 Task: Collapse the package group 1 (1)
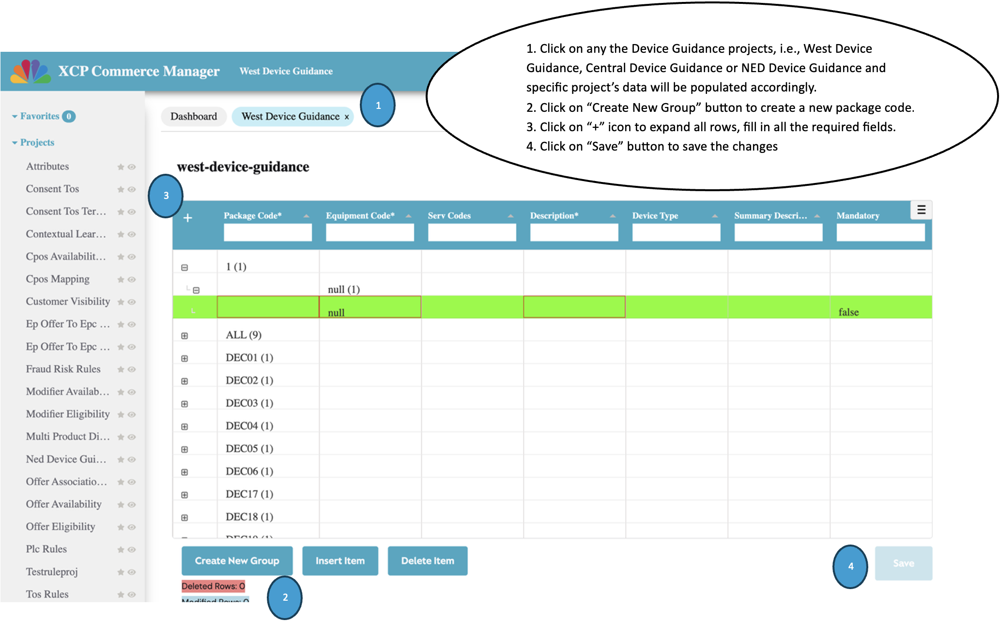point(185,267)
